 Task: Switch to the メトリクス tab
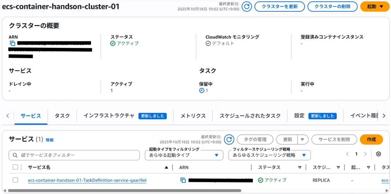pyautogui.click(x=193, y=116)
